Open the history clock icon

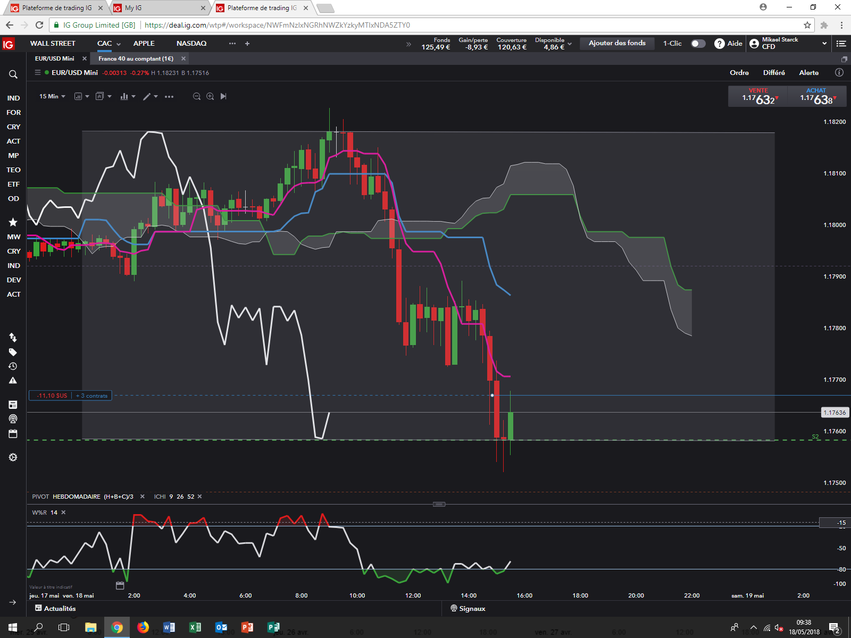coord(13,366)
